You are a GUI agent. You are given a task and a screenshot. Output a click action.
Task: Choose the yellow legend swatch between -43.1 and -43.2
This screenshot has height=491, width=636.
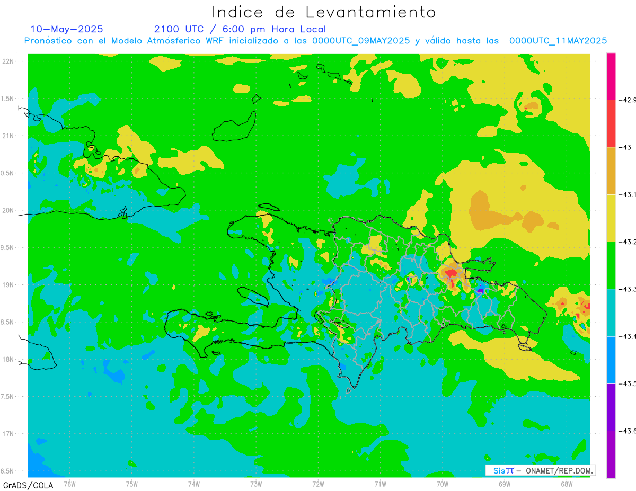point(611,218)
